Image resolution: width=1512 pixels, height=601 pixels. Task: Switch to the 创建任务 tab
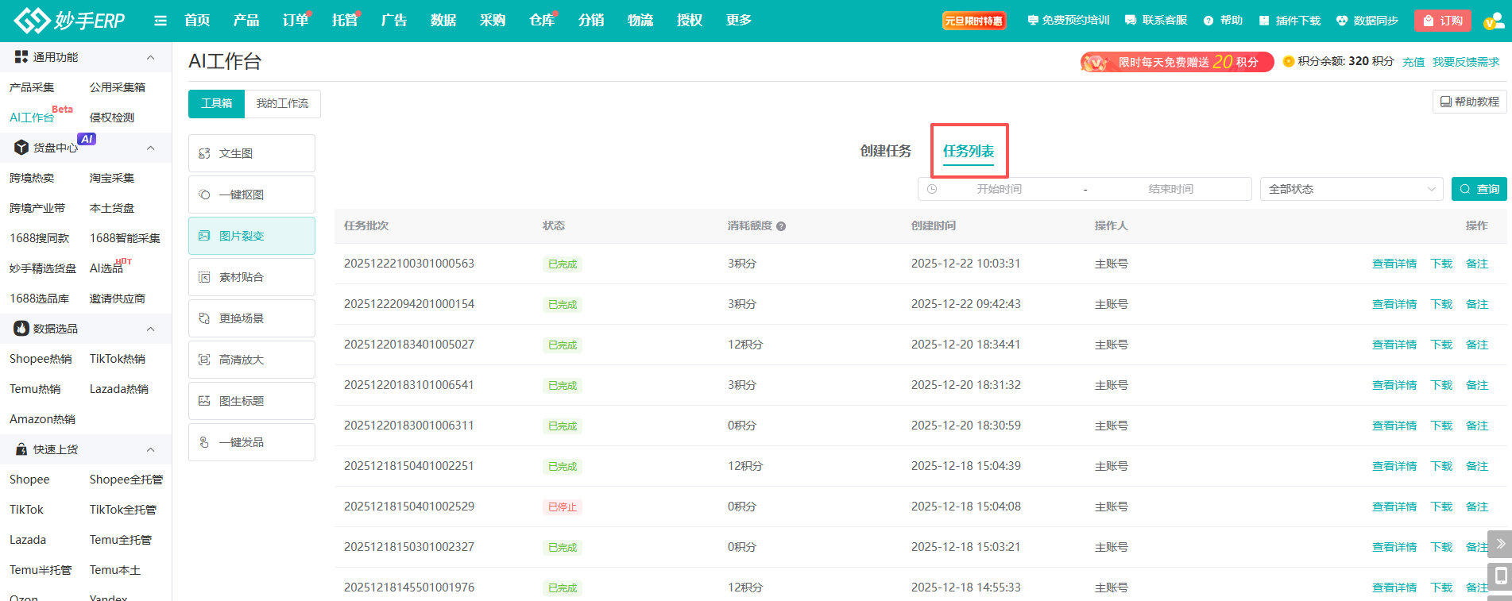tap(885, 151)
